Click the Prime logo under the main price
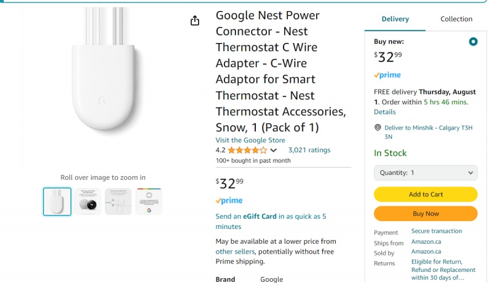Viewport: 492px width, 283px height. click(x=229, y=201)
